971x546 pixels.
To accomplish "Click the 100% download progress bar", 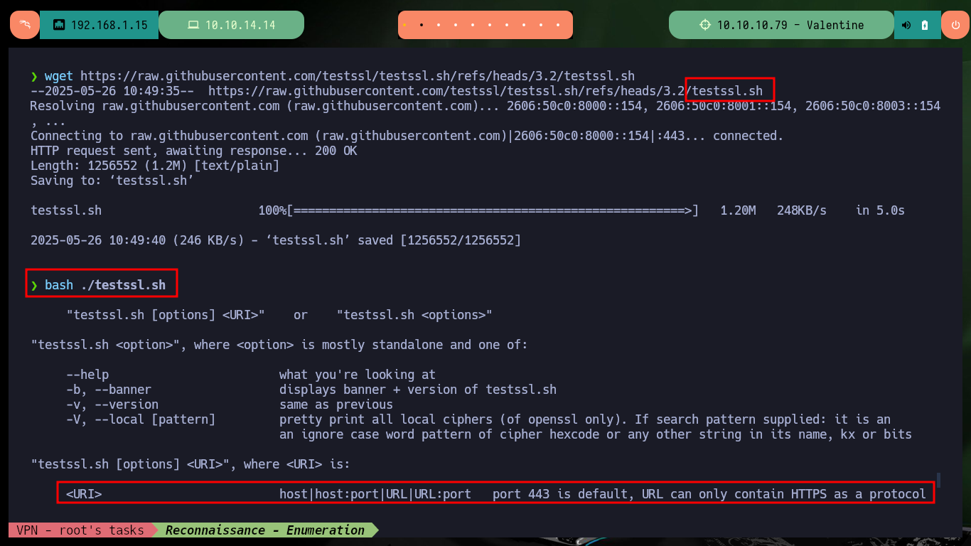I will [x=478, y=210].
